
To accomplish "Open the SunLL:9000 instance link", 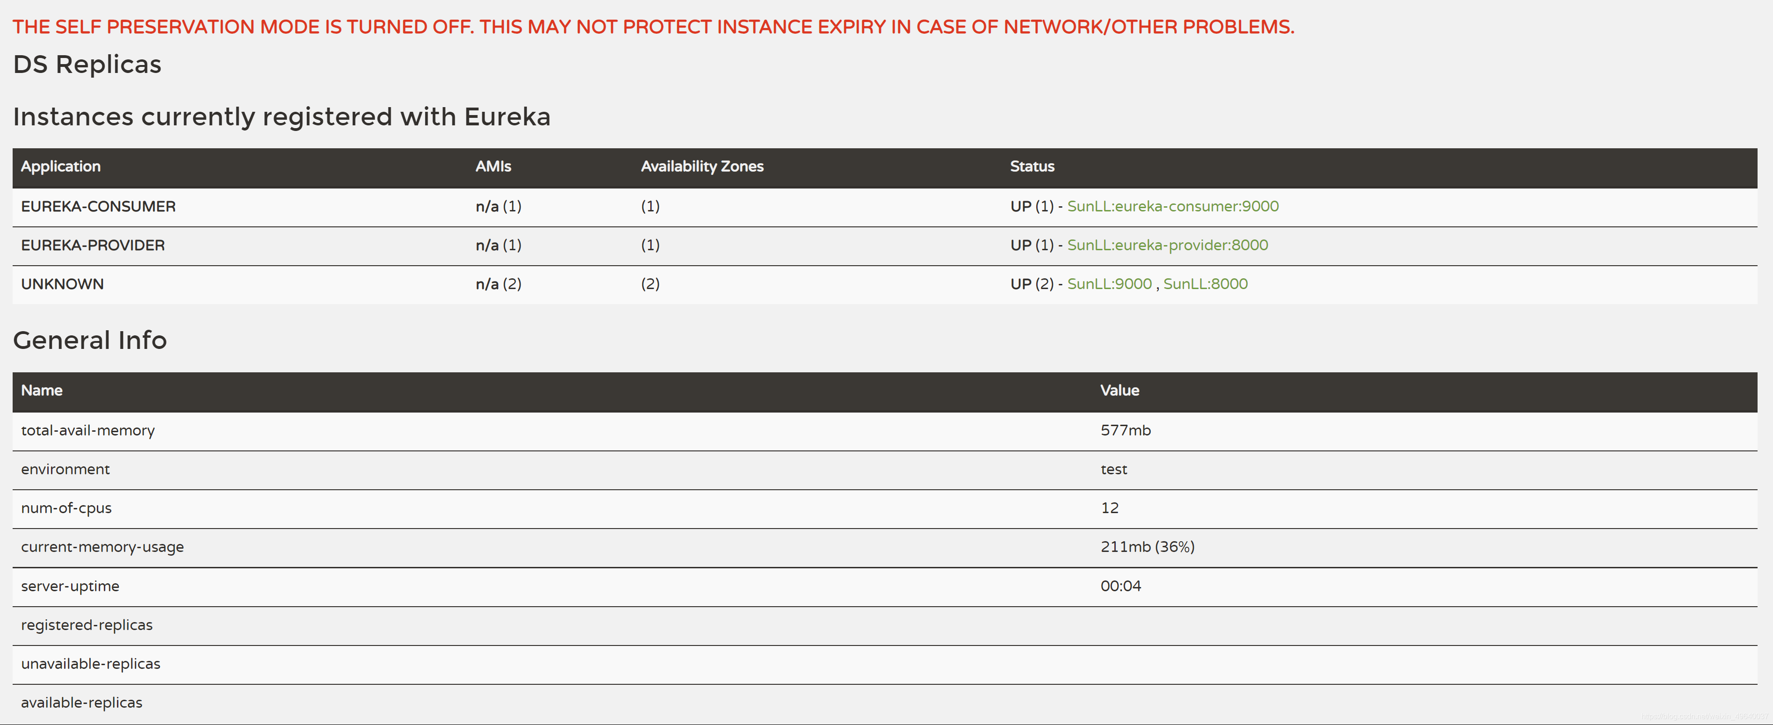I will tap(1110, 284).
